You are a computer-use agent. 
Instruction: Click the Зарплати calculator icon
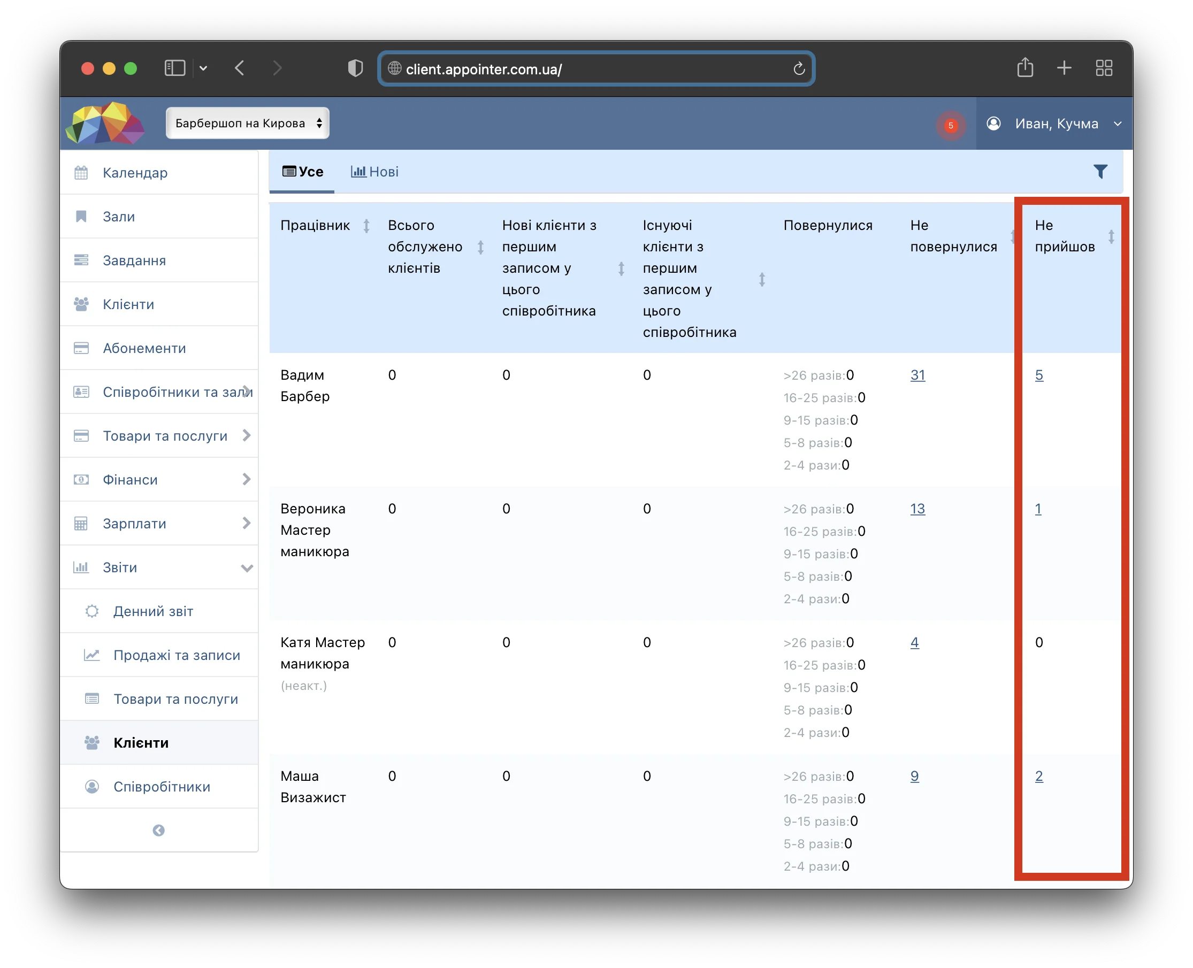(x=81, y=524)
